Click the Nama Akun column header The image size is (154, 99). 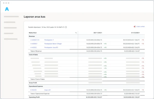(x=33, y=33)
